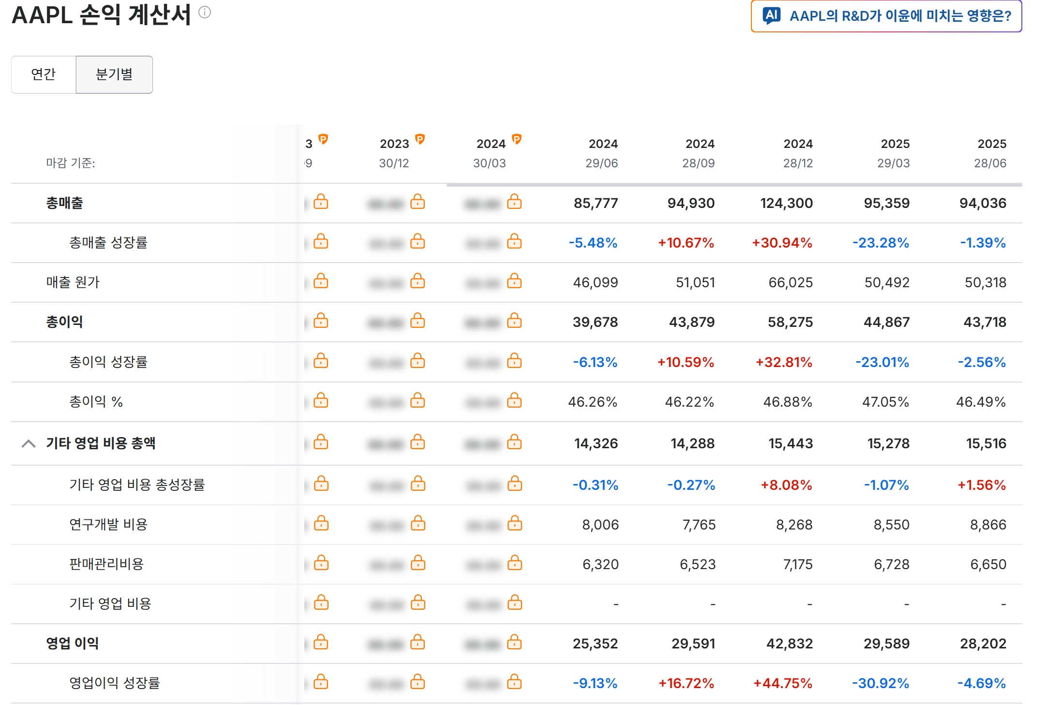Image resolution: width=1047 pixels, height=705 pixels.
Task: Click the lock icon for 총이익 in 30/03 column
Action: coord(514,320)
